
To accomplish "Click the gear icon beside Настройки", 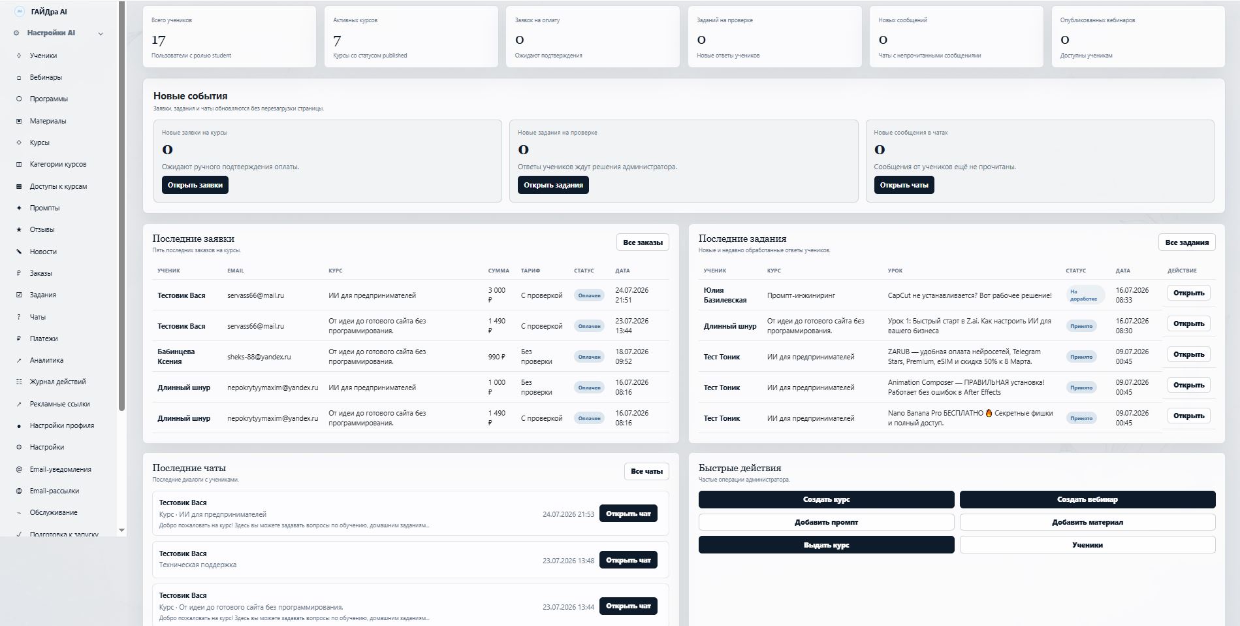I will 19,447.
